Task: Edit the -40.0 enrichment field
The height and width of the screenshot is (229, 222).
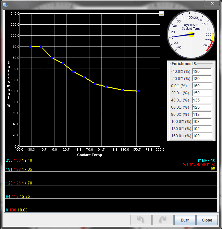Action: point(202,72)
